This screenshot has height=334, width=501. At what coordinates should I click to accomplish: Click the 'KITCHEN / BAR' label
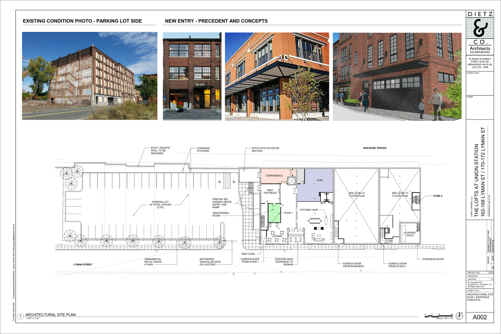pos(309,210)
